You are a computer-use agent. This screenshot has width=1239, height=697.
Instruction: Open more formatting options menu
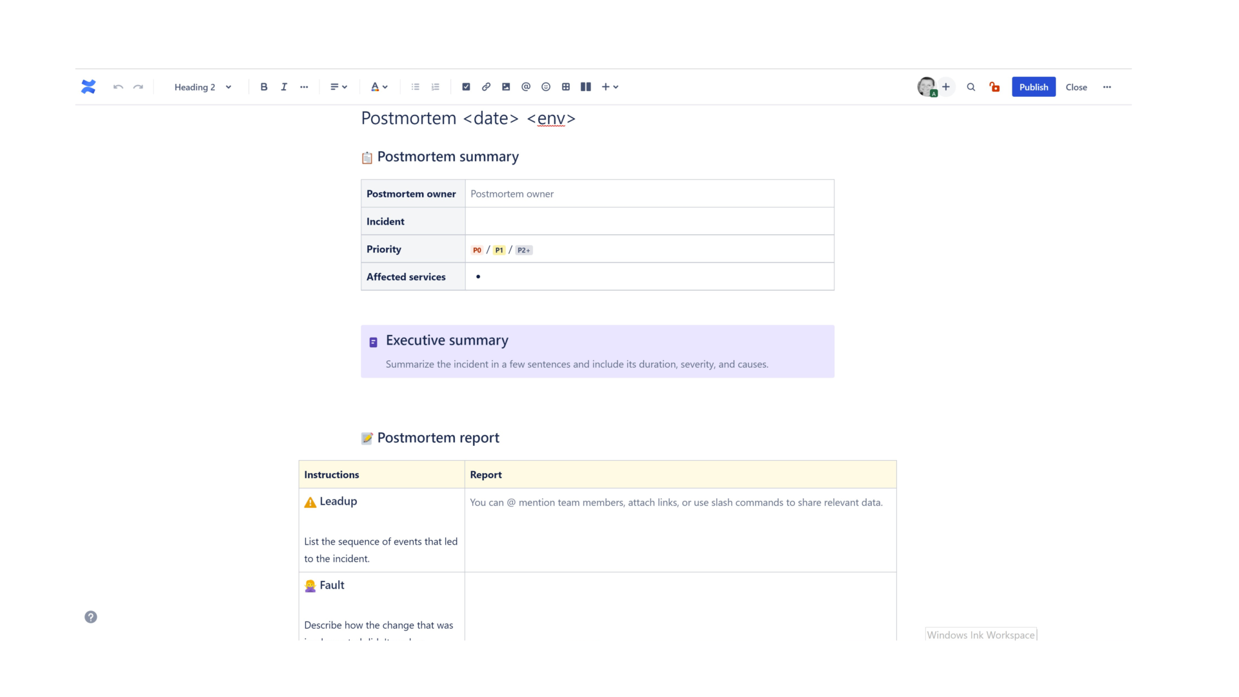point(304,86)
